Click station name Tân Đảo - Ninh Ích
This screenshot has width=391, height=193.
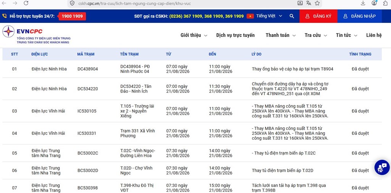(x=136, y=89)
